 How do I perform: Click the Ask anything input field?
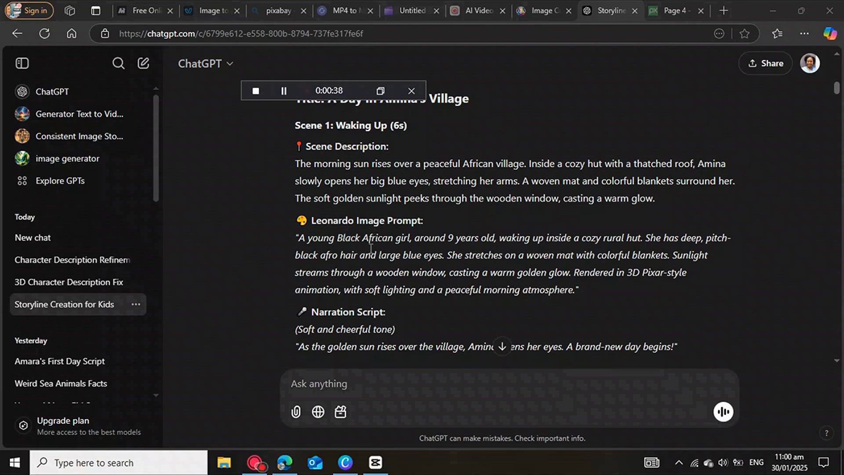tap(509, 384)
